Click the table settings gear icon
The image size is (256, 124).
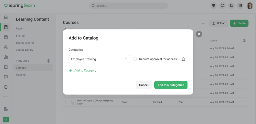pyautogui.click(x=244, y=40)
